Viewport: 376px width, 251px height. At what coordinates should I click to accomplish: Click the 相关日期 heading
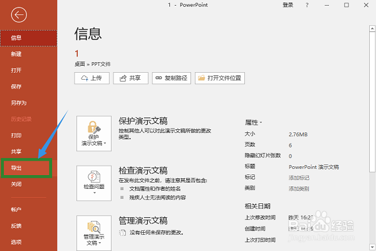258,206
